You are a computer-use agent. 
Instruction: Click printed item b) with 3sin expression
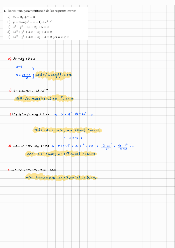tap(32, 22)
